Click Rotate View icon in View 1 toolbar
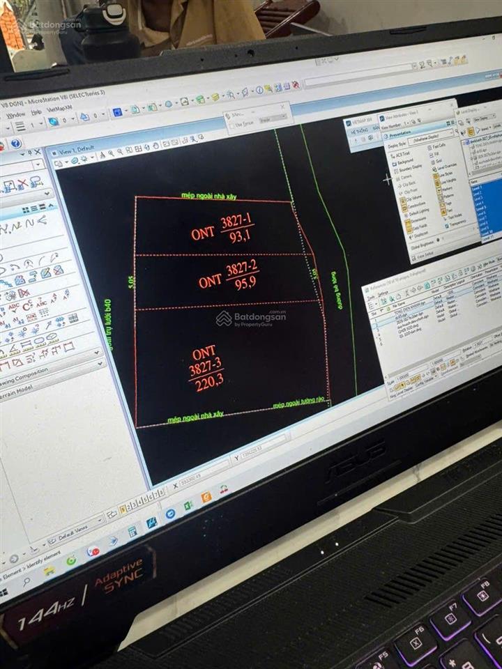 click(147, 147)
